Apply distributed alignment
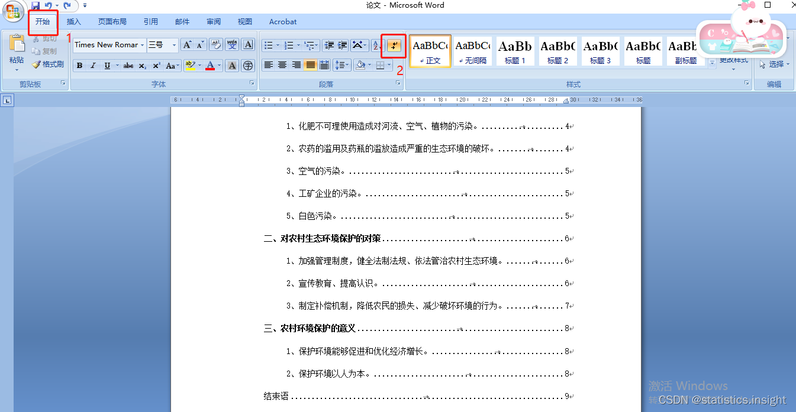This screenshot has width=796, height=412. (324, 65)
